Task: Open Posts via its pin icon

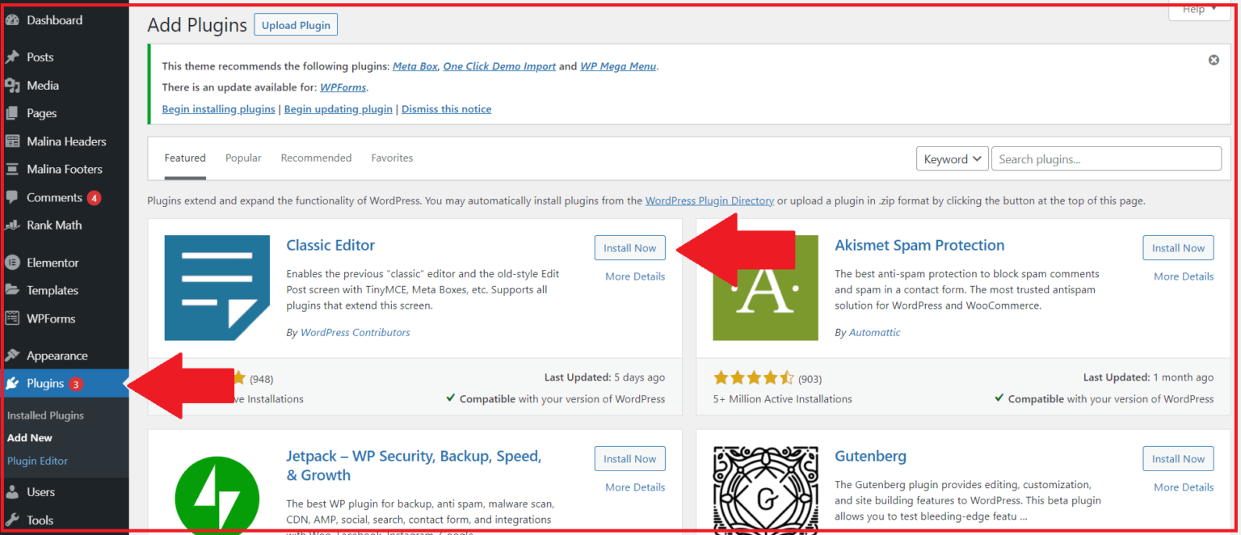Action: point(12,57)
